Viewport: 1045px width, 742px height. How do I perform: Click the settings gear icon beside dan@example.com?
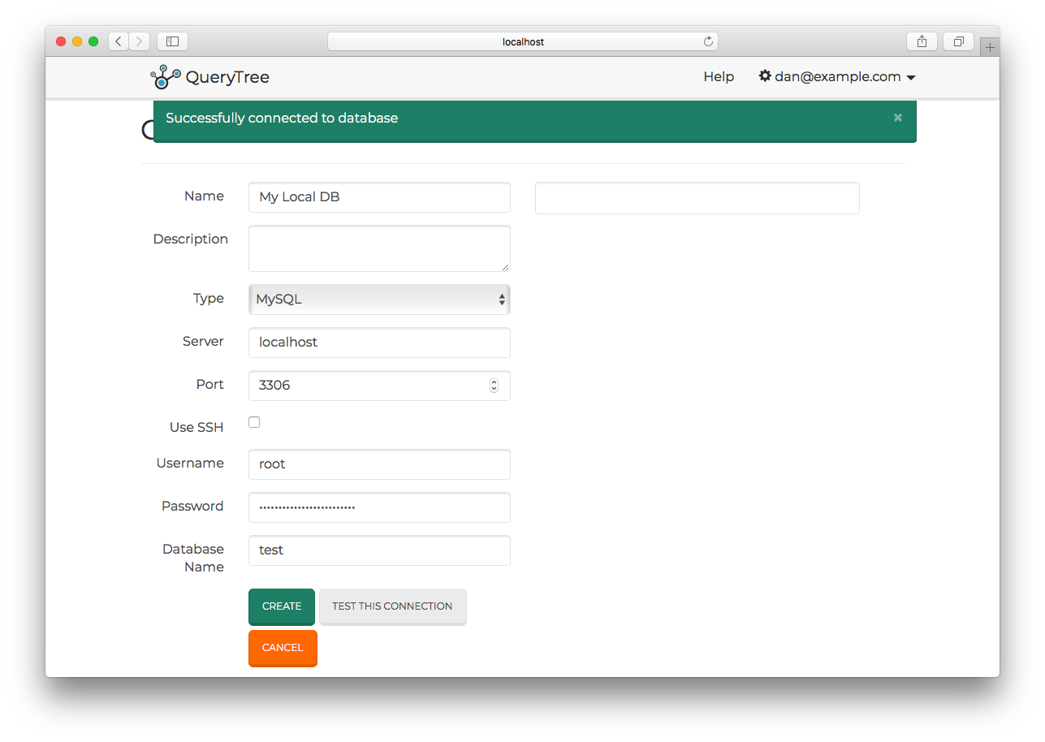tap(765, 75)
